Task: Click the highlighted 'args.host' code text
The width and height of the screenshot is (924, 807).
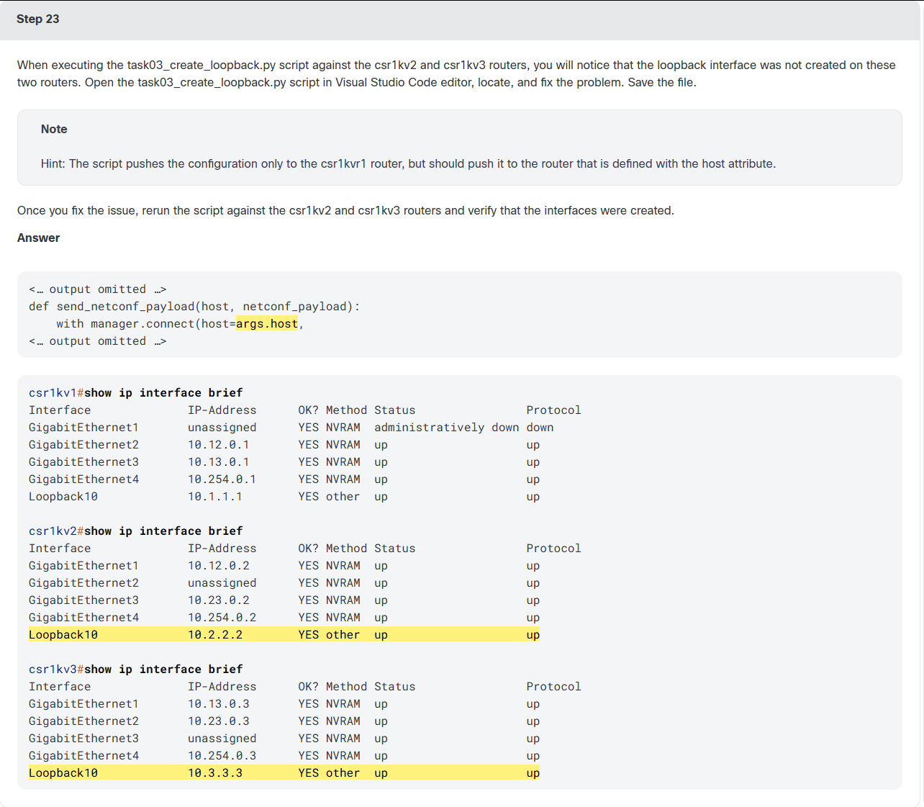Action: coord(267,324)
